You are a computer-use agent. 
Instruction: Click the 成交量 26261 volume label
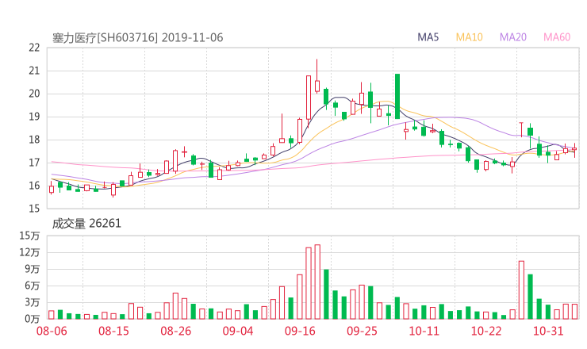[86, 224]
